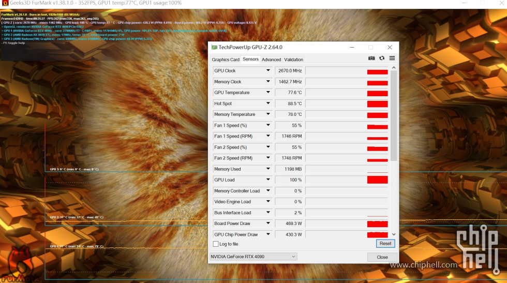This screenshot has height=283, width=507.
Task: Expand the Memory Clock sensor dropdown
Action: click(x=268, y=82)
